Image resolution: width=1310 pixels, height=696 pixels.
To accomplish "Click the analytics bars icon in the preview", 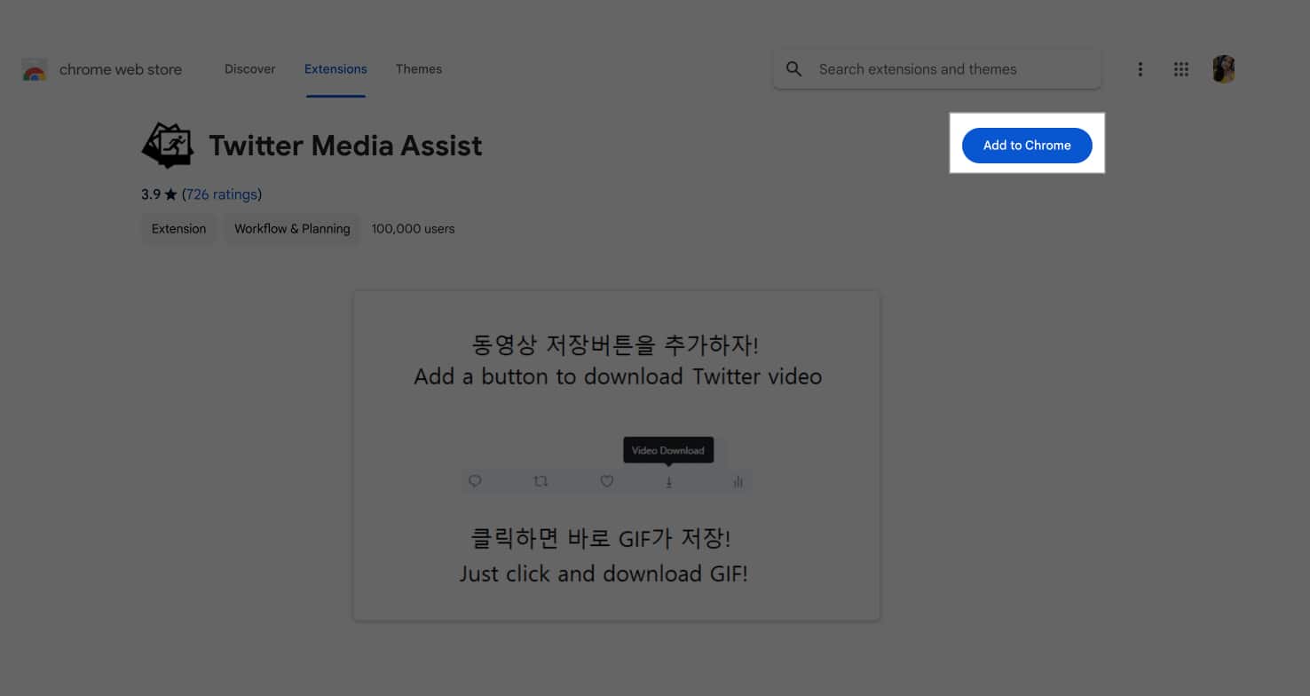I will tap(738, 481).
